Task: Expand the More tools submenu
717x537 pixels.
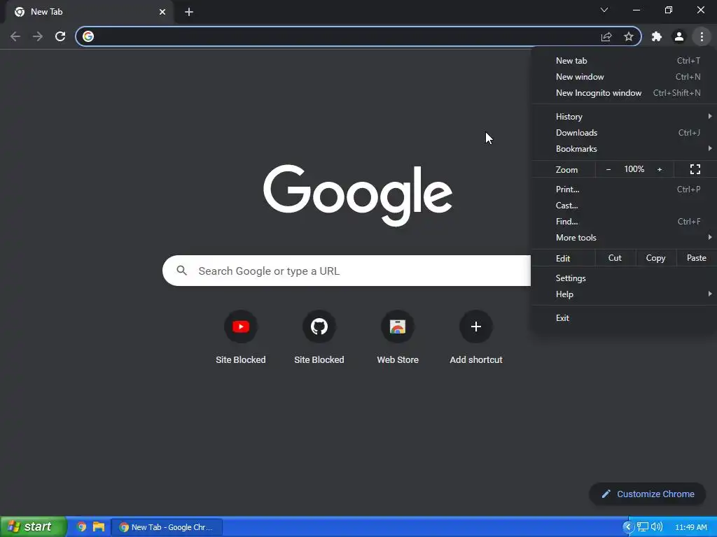Action: tap(624, 238)
